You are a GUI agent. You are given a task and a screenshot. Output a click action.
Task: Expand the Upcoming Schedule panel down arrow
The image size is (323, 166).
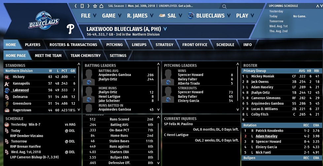321,6
